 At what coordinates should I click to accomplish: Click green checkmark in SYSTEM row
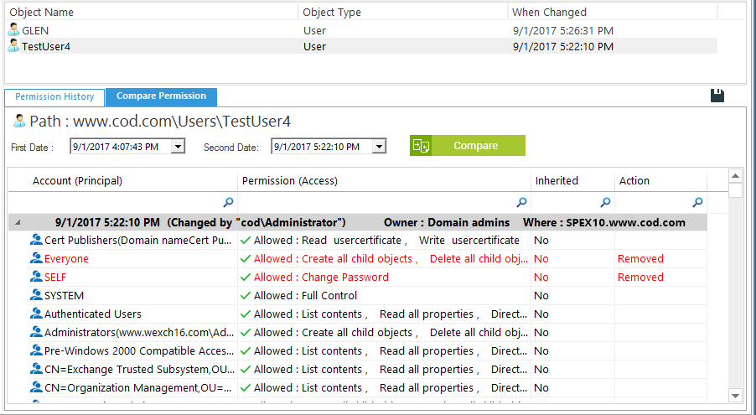click(246, 295)
